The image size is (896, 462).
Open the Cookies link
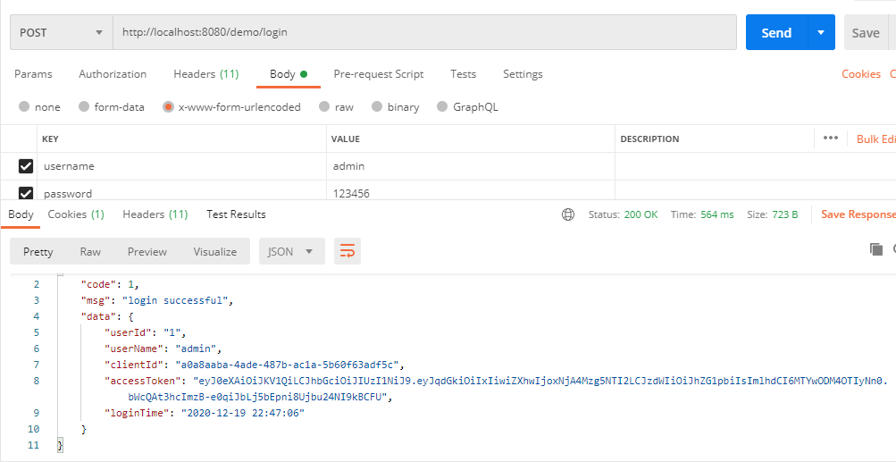[861, 74]
